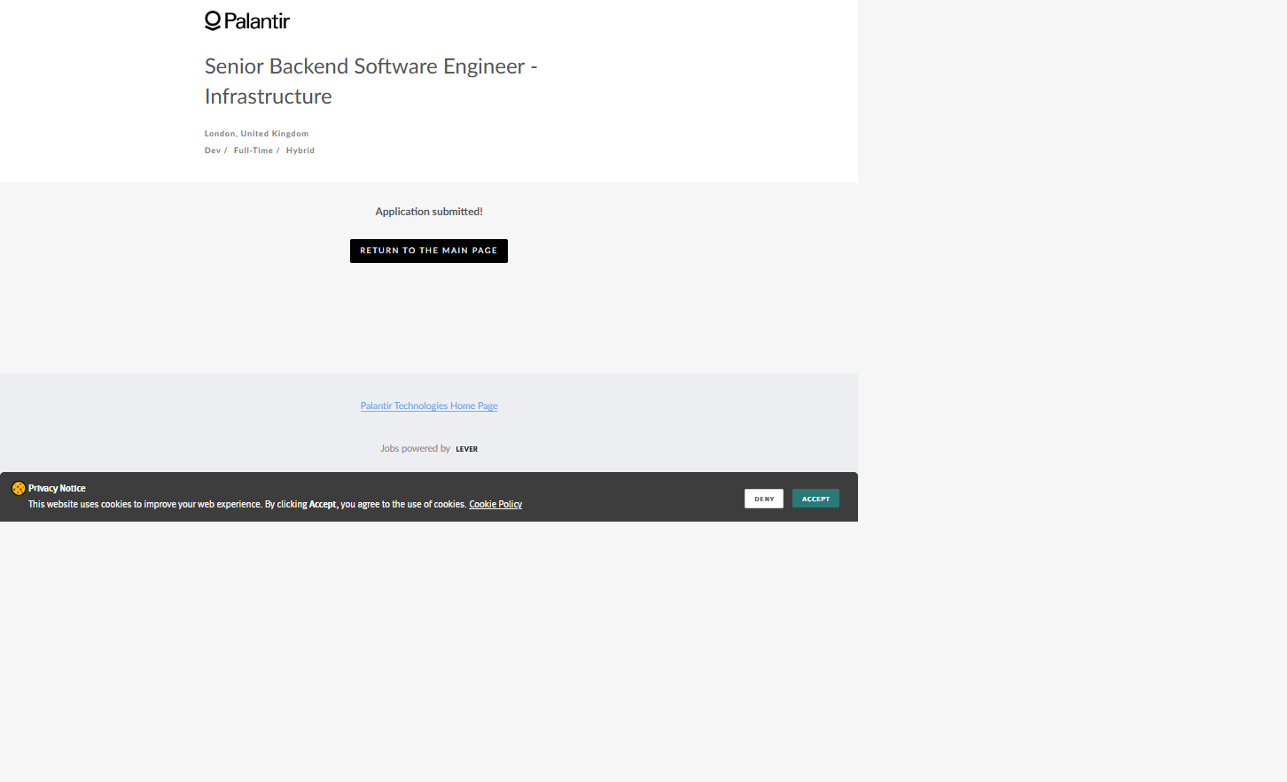This screenshot has height=782, width=1287.
Task: Open the Cookie Policy link
Action: (495, 505)
